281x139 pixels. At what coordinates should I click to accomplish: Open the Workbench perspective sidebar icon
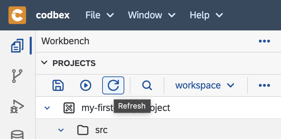click(17, 46)
